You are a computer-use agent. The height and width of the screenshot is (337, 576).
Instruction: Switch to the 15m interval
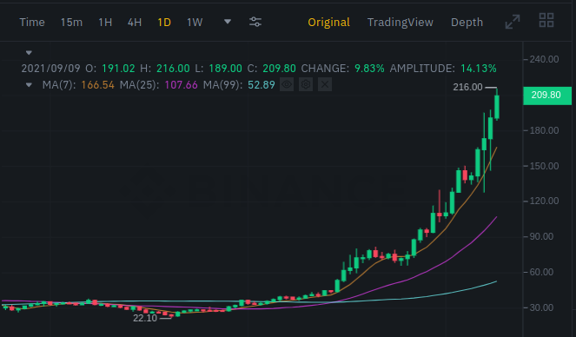tap(71, 23)
